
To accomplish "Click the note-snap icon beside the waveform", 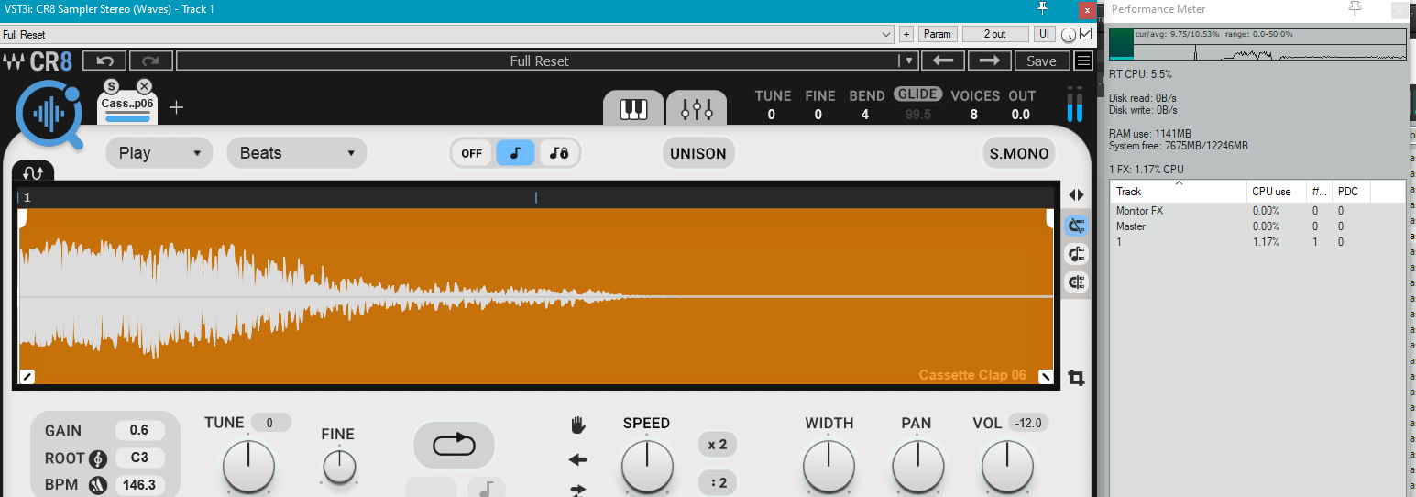I will click(1076, 254).
